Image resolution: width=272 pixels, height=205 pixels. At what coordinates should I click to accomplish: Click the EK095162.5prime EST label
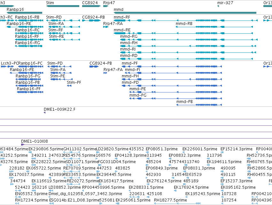tap(238, 188)
